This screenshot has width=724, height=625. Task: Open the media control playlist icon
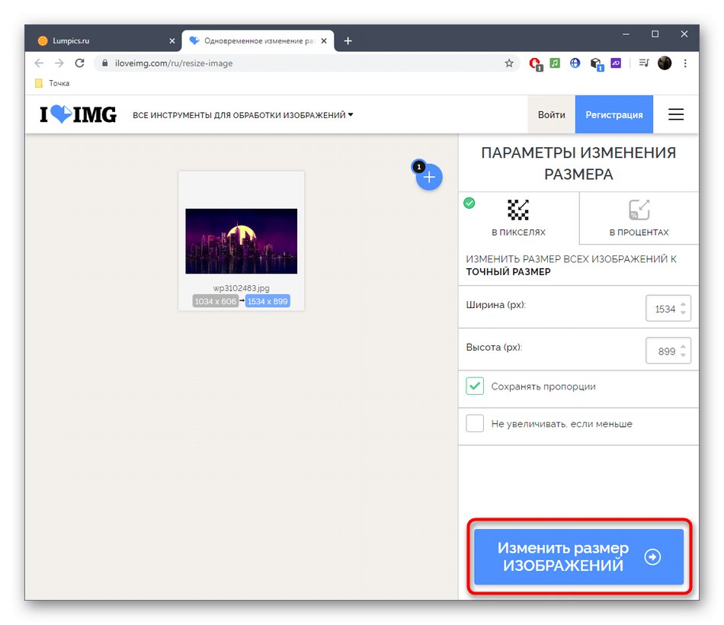[644, 62]
